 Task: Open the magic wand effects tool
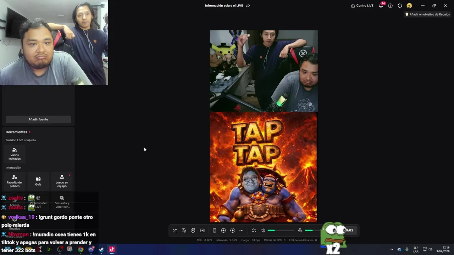coord(175,231)
